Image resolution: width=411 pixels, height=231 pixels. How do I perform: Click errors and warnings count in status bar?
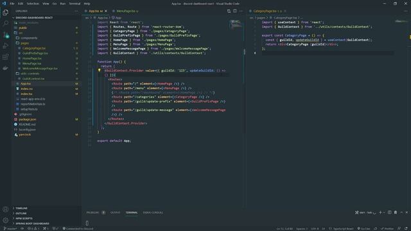click(33, 228)
